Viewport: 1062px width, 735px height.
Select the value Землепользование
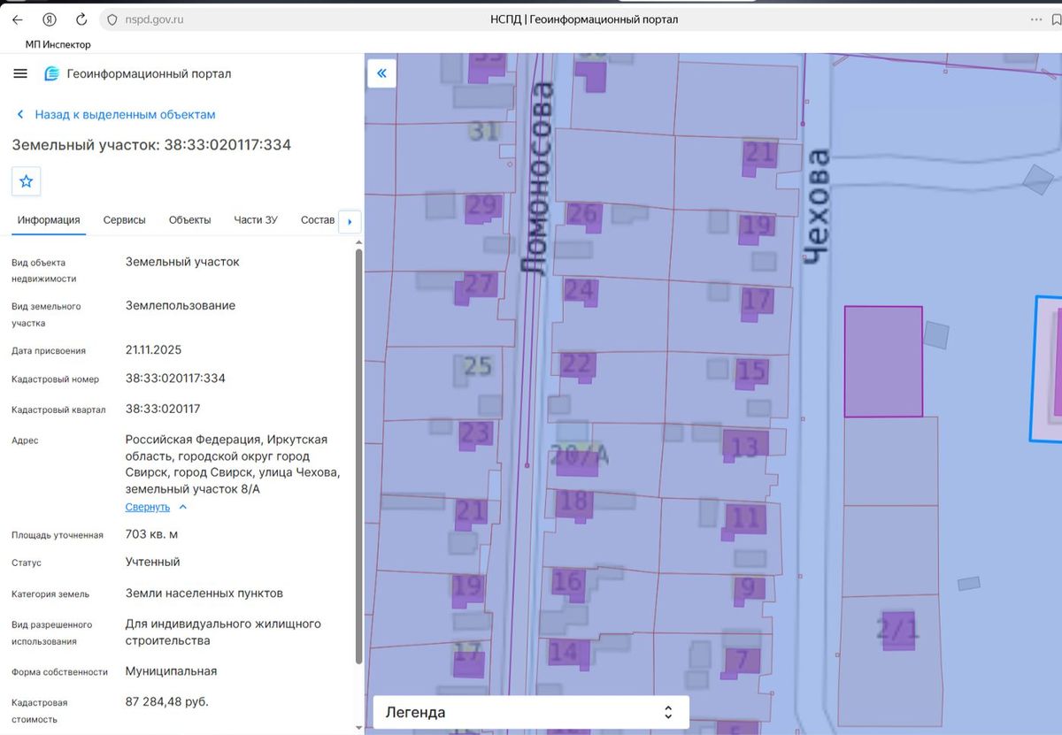(181, 305)
